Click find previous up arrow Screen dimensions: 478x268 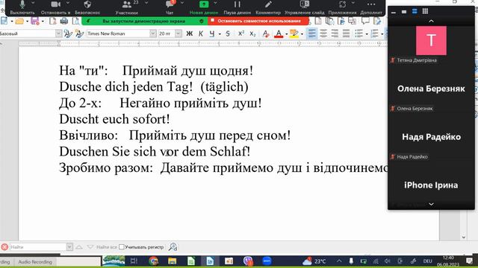pyautogui.click(x=79, y=247)
